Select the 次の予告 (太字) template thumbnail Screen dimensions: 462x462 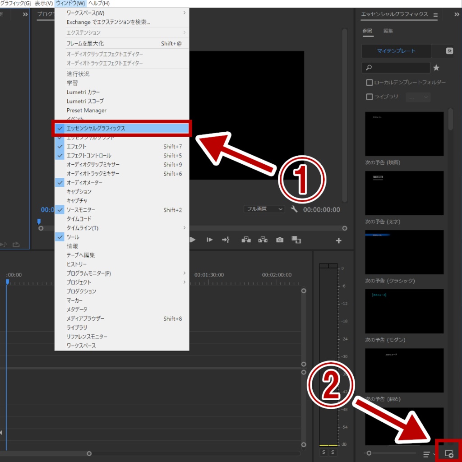pos(404,193)
